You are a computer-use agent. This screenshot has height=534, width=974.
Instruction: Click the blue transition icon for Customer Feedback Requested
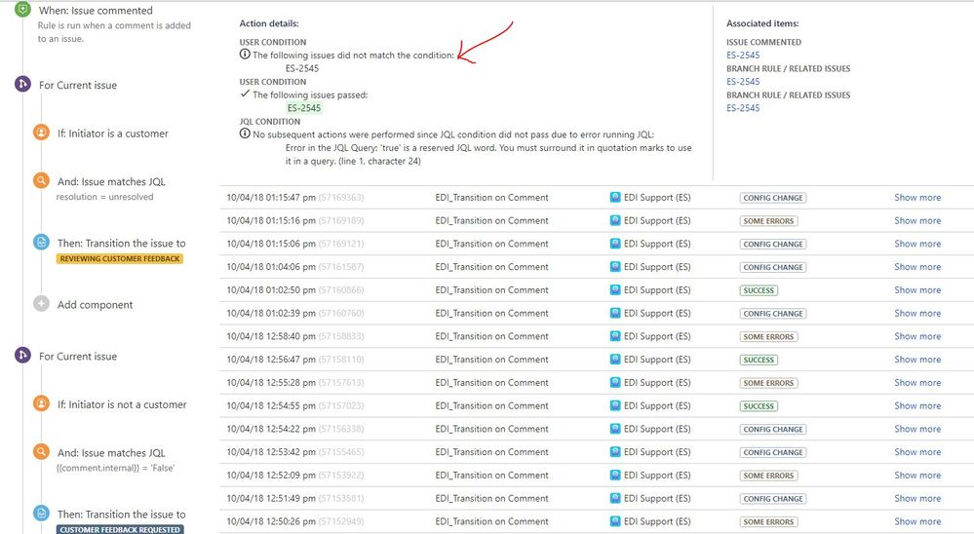[41, 514]
